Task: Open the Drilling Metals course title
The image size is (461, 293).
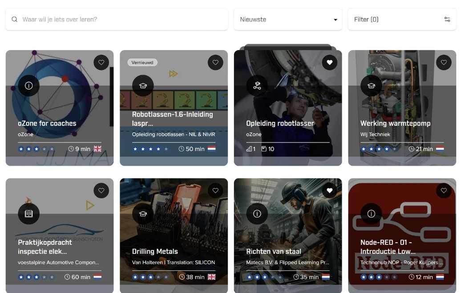Action: tap(155, 252)
